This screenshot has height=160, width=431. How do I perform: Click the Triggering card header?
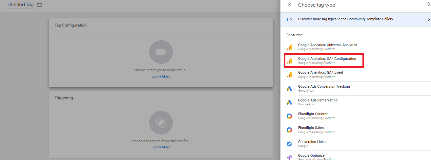point(161,98)
